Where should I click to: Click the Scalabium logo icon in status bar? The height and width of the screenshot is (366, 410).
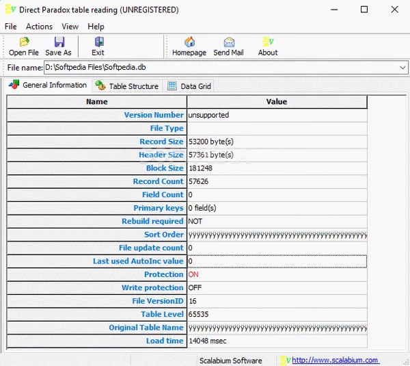[285, 360]
